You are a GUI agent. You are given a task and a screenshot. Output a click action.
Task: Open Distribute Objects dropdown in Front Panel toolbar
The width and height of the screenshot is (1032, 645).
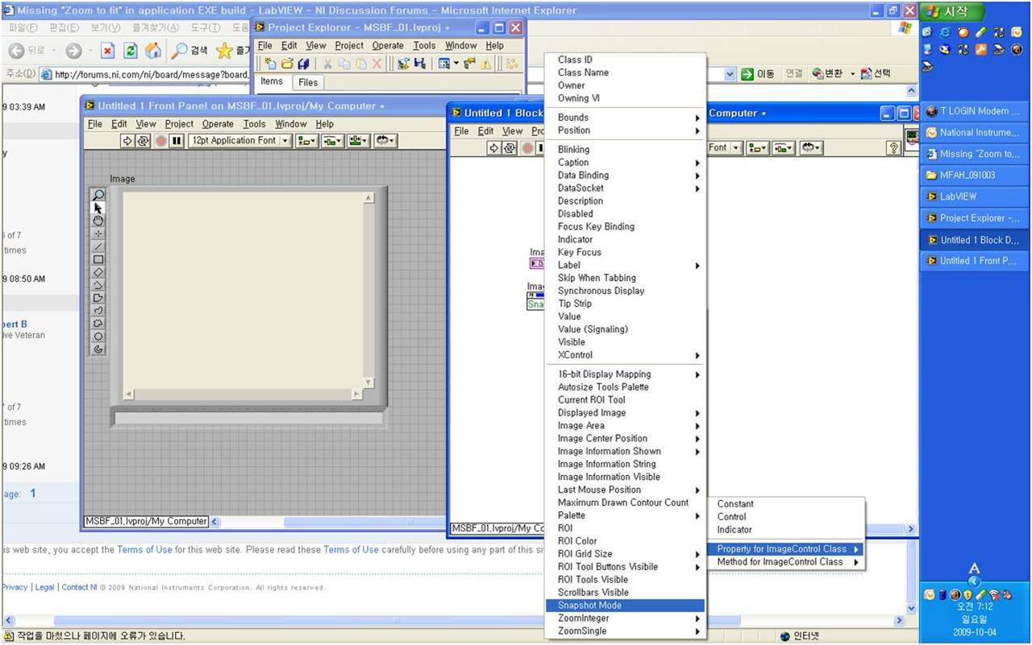332,141
